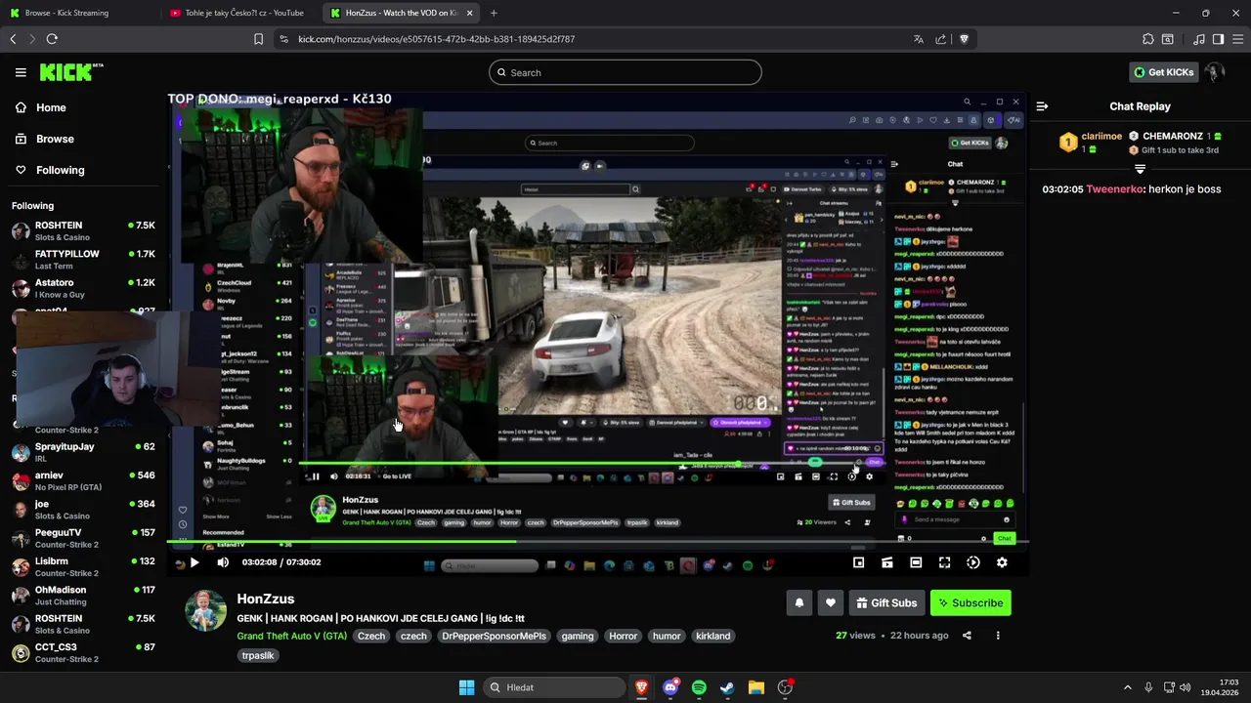Open Lisibrm channel in sidebar
This screenshot has width=1251, height=703.
click(x=83, y=567)
